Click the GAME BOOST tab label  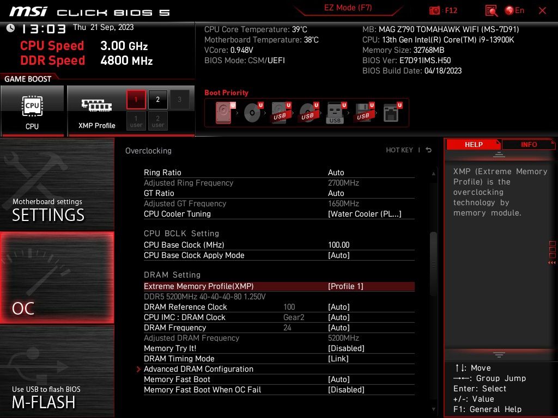pos(28,79)
